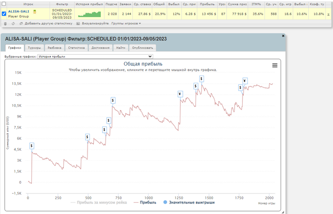Image resolution: width=333 pixels, height=214 pixels.
Task: Click the green profit history sparkline thumbnail
Action: pos(89,14)
